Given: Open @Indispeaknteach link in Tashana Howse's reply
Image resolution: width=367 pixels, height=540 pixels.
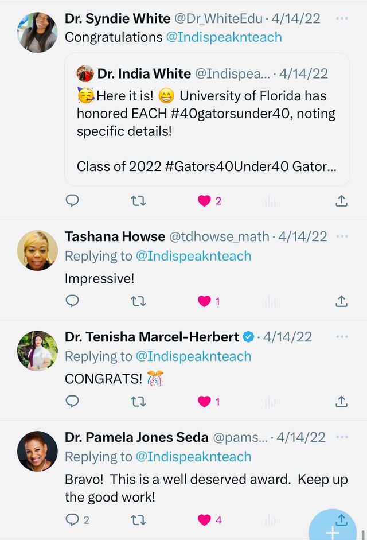Looking at the screenshot, I should click(193, 256).
